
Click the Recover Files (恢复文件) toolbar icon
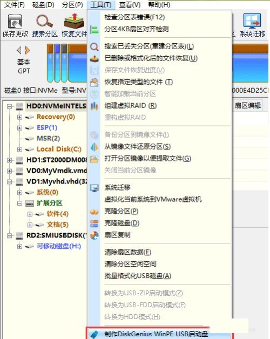(74, 22)
